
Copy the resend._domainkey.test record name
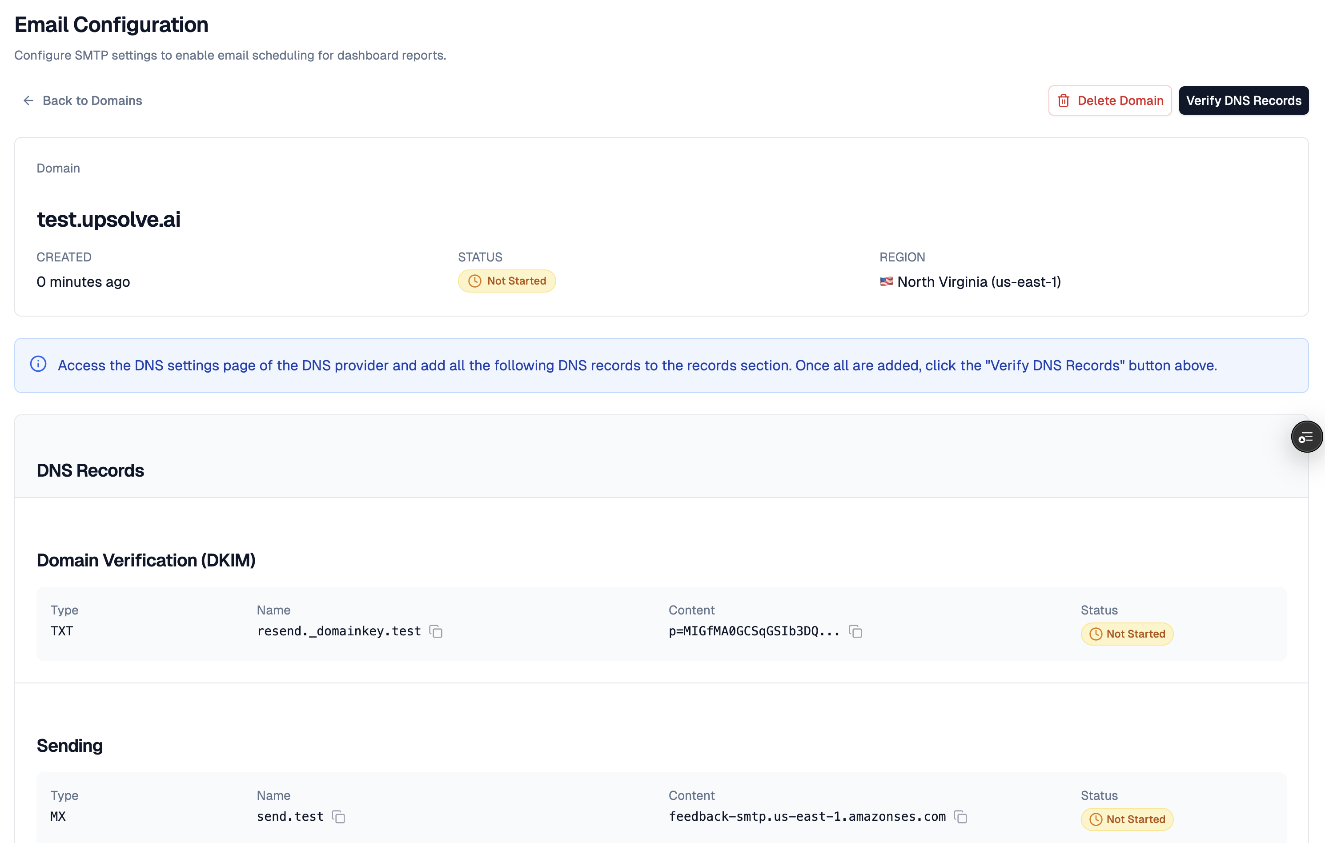[435, 631]
